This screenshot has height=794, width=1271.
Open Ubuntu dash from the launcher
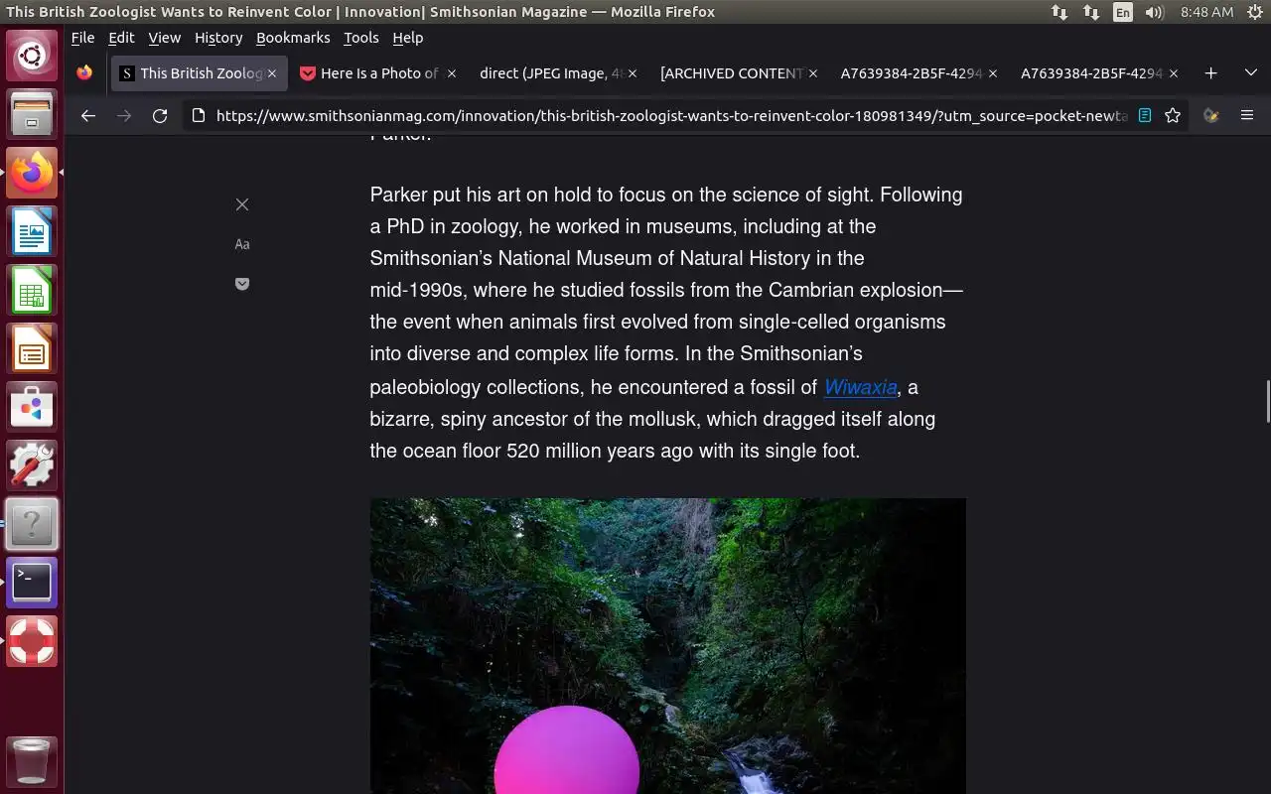tap(32, 56)
